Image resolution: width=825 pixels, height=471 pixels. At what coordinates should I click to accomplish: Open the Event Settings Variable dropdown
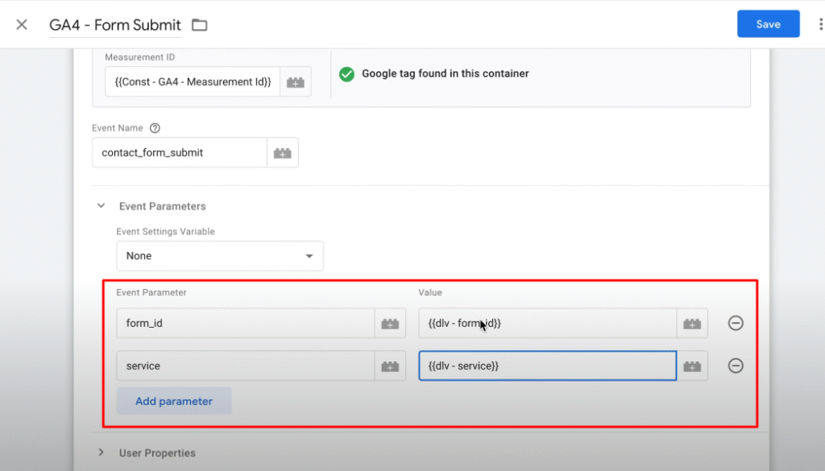coord(220,256)
